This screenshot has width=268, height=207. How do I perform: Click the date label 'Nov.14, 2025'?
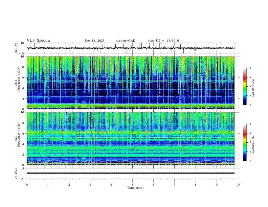coord(94,41)
